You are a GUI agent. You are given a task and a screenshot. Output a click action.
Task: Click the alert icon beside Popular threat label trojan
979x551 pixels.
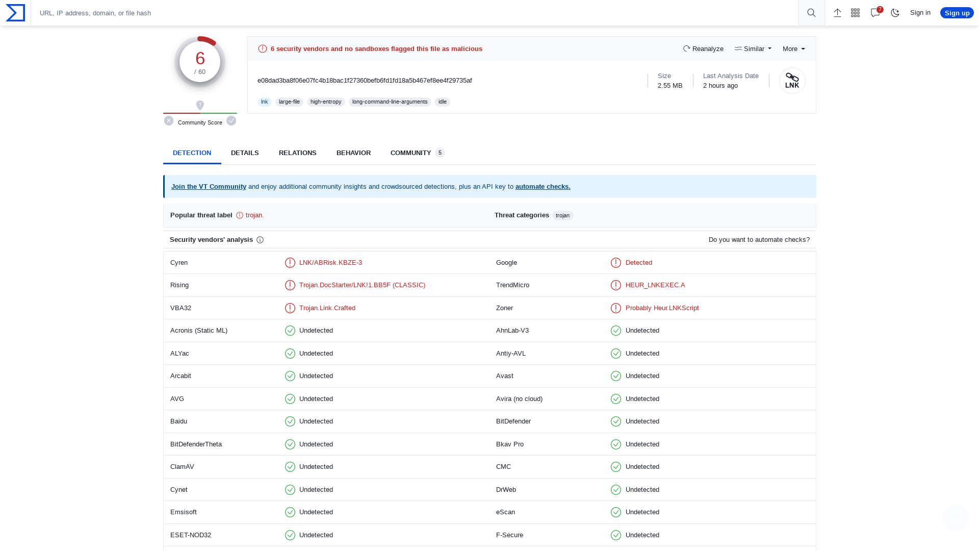(240, 215)
